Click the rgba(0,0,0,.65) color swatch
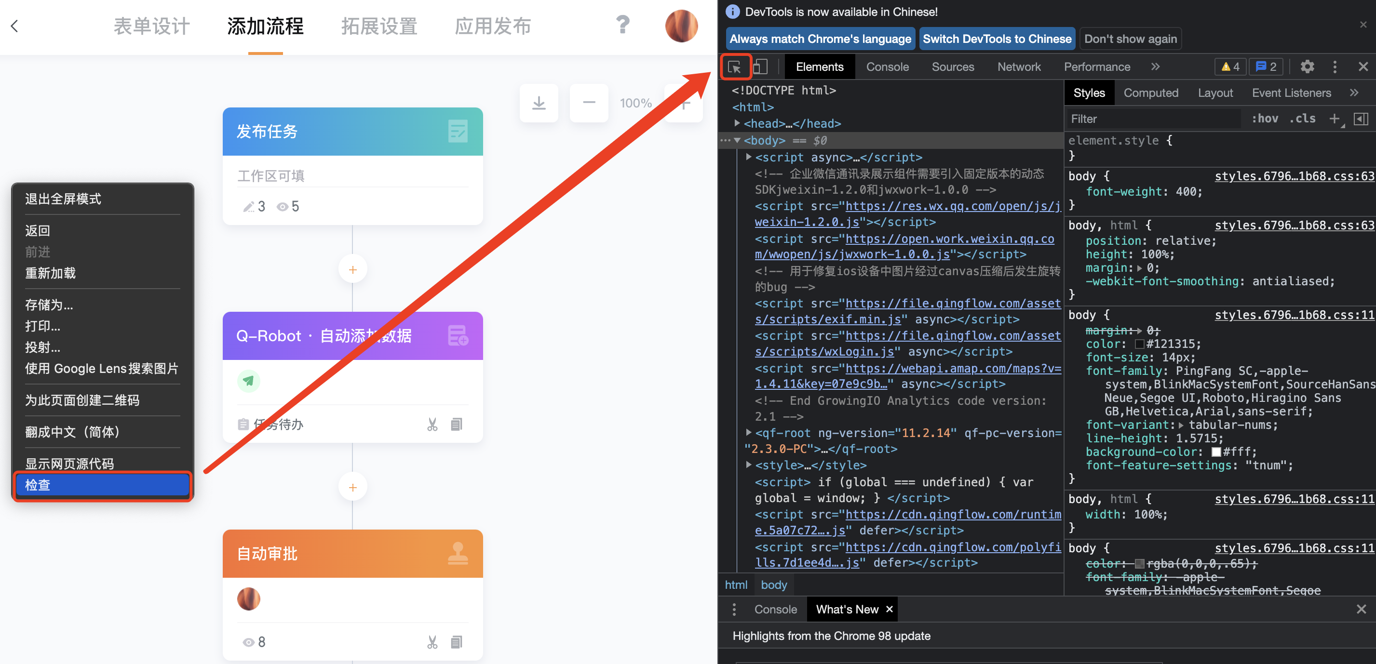 (x=1139, y=564)
